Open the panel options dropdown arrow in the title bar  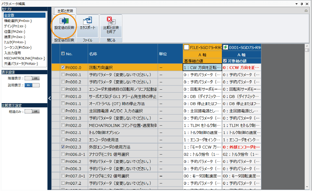pyautogui.click(x=296, y=4)
